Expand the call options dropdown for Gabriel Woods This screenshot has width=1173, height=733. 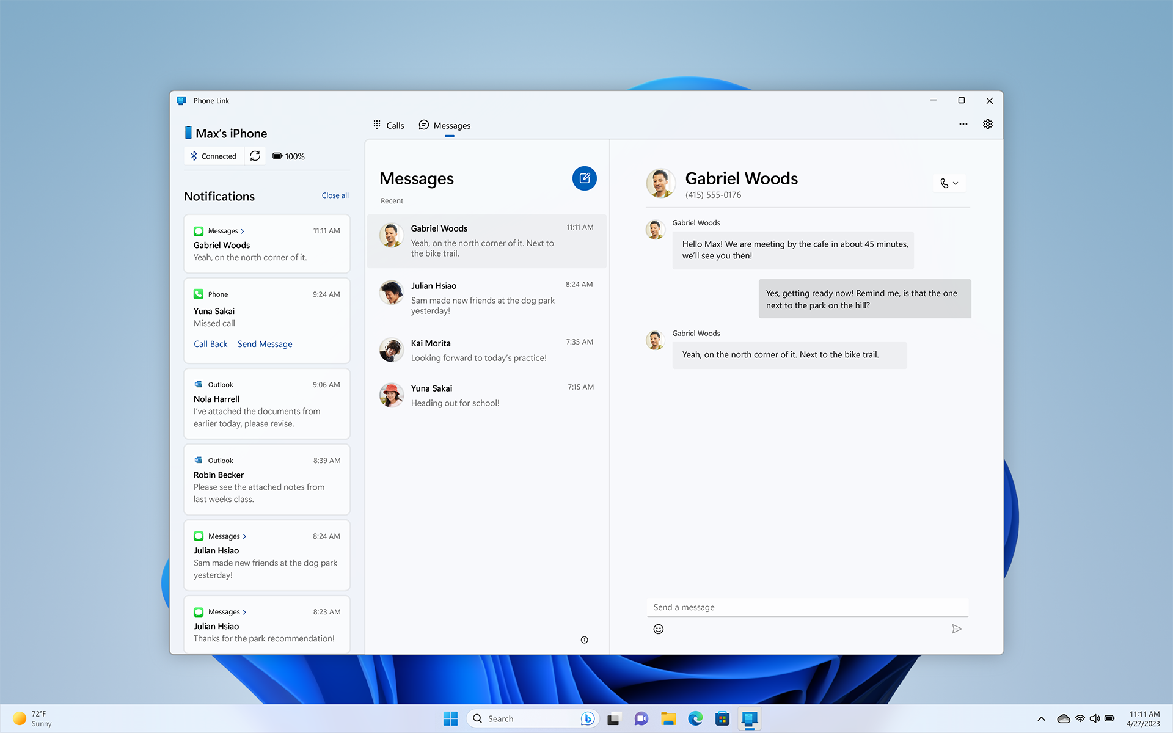[955, 183]
